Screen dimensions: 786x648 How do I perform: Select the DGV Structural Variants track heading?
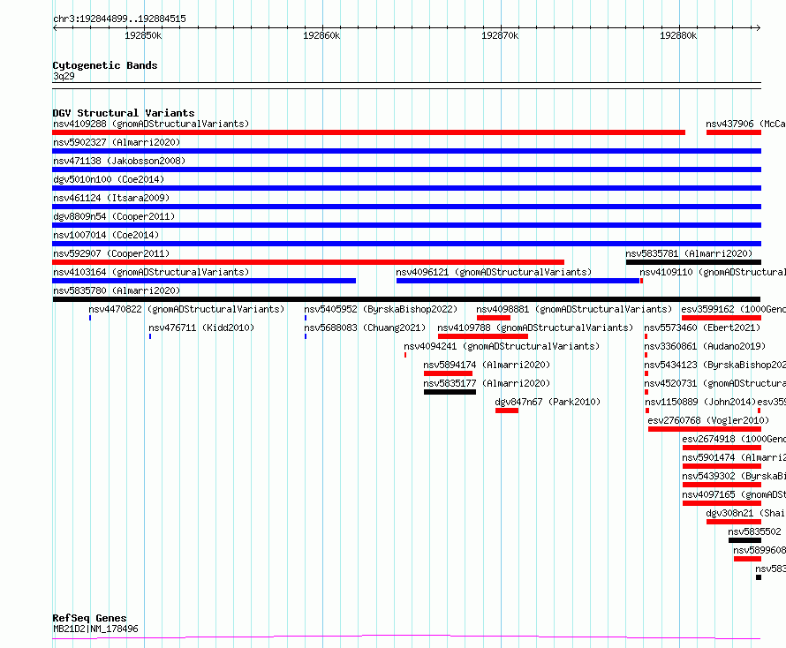pos(124,113)
